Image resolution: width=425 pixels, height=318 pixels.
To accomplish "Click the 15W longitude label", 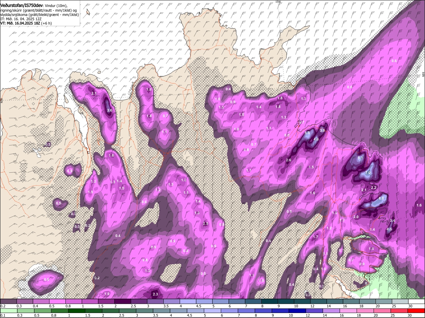I will click(278, 2).
